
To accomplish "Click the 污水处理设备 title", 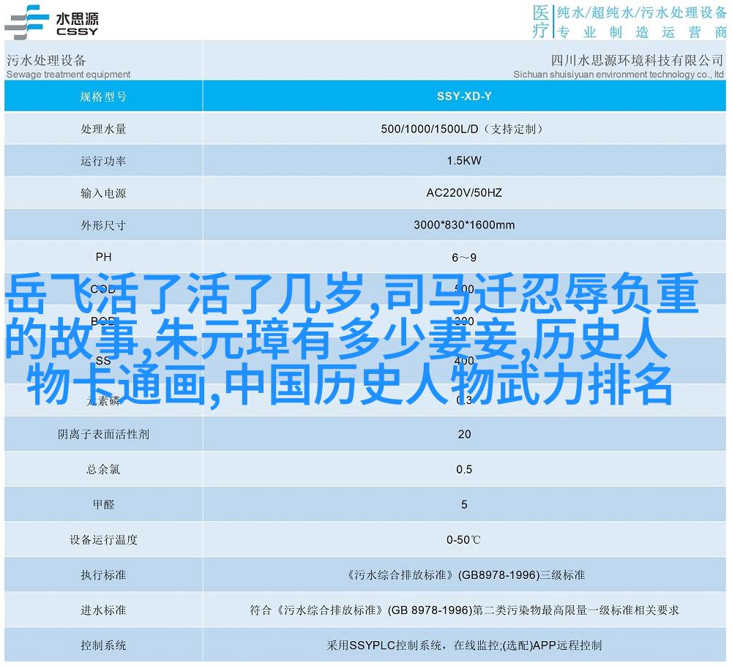I will (46, 60).
